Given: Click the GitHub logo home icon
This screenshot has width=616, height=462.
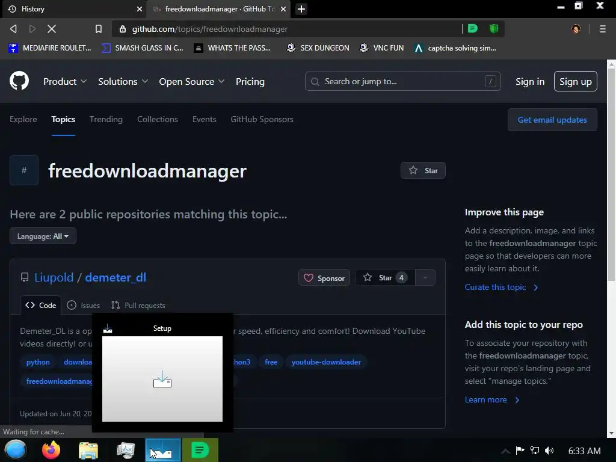Looking at the screenshot, I should 19,81.
